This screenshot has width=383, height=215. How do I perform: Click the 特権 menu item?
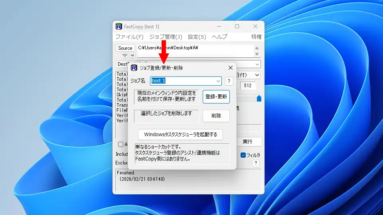tap(257, 37)
